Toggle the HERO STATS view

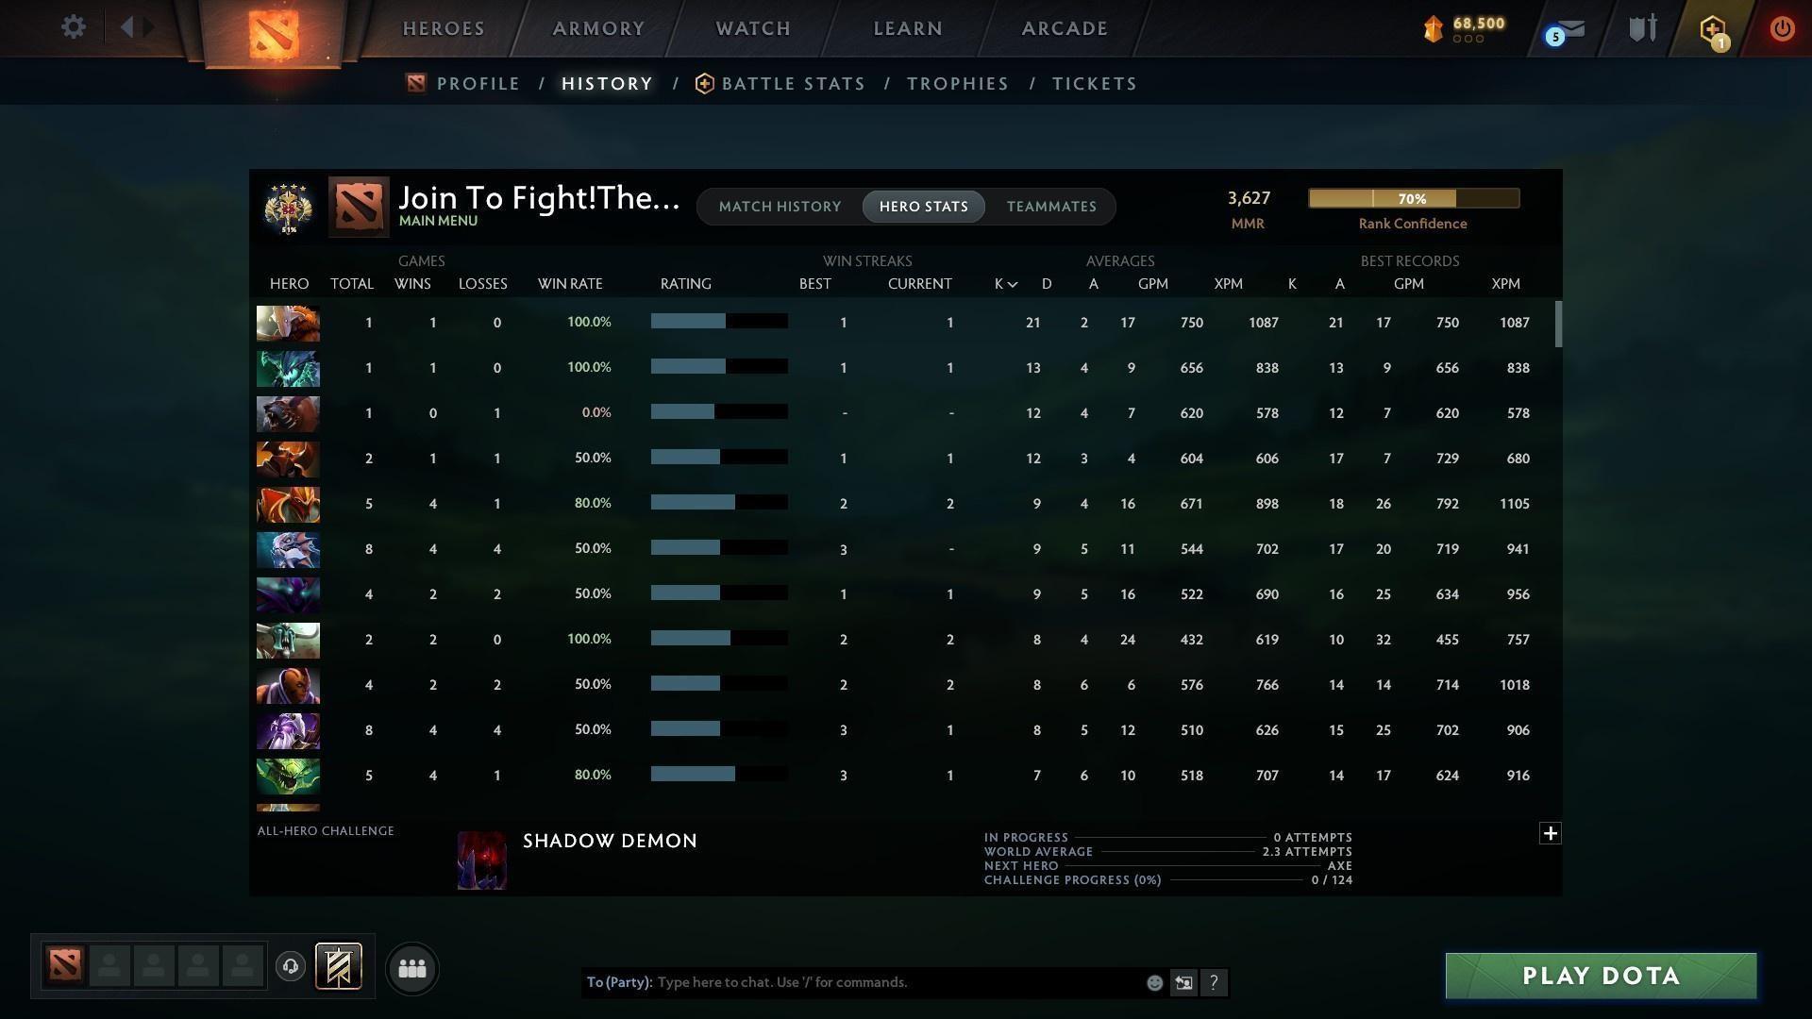[923, 206]
